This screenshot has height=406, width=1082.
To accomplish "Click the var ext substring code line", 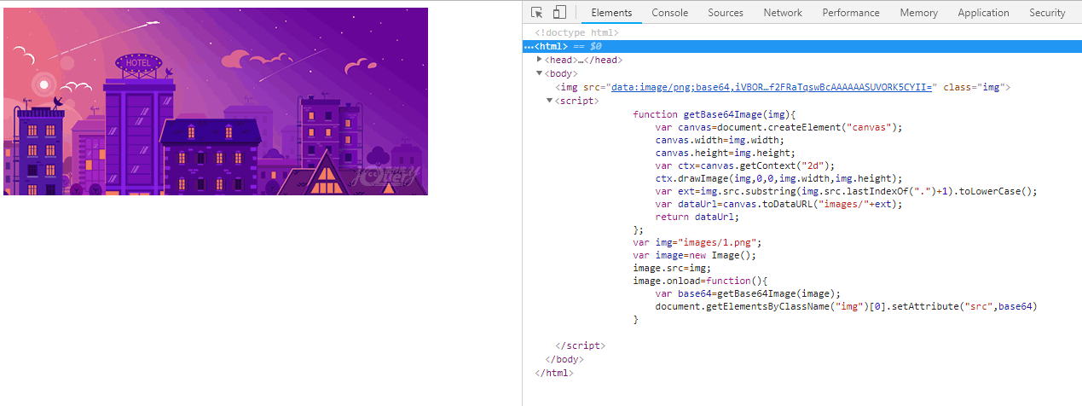I will click(846, 191).
